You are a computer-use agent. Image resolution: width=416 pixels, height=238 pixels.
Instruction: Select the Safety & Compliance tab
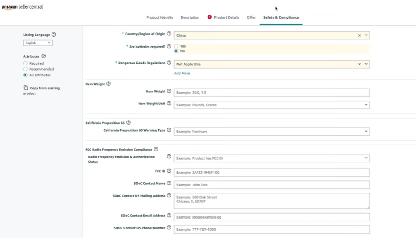pyautogui.click(x=281, y=17)
